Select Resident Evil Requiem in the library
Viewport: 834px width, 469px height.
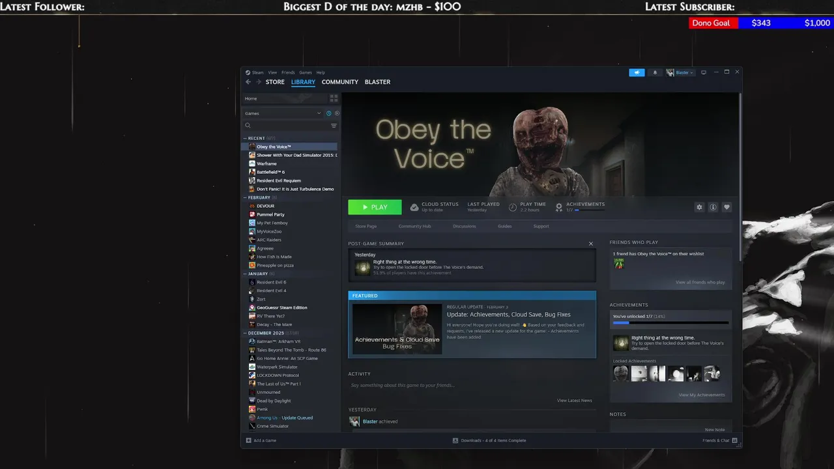278,180
